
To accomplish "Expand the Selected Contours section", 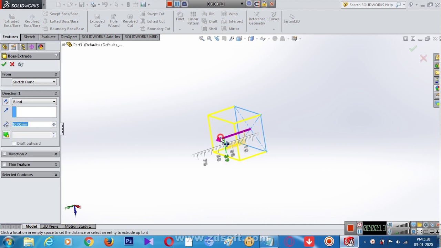I will pyautogui.click(x=56, y=175).
